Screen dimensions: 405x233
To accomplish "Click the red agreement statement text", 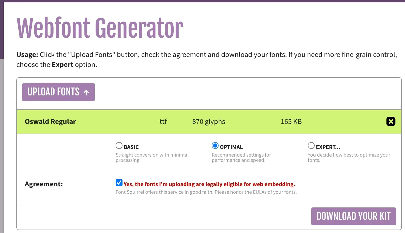I will (x=209, y=184).
